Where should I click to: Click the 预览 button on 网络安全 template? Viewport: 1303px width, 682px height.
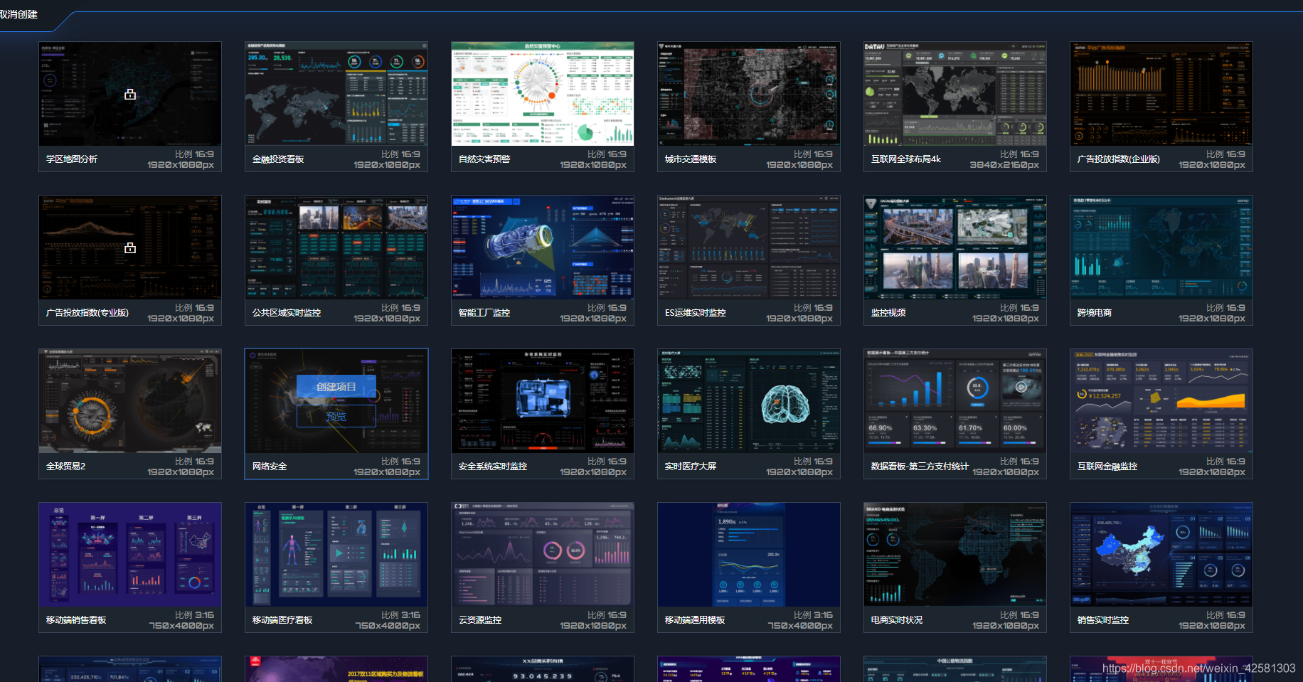click(336, 416)
